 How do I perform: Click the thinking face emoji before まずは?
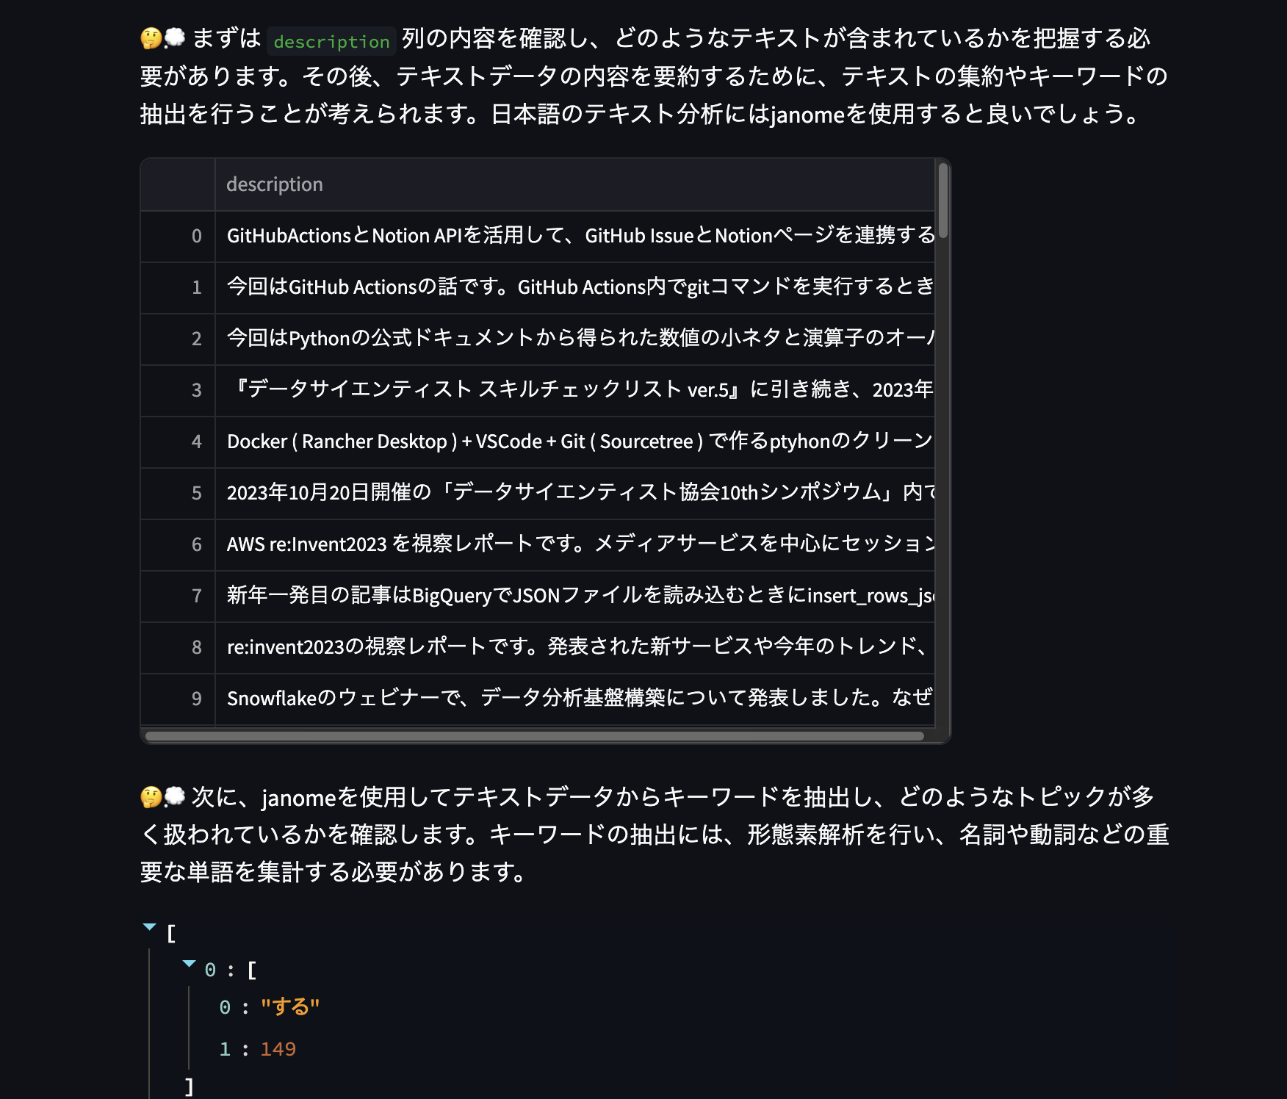tap(151, 38)
